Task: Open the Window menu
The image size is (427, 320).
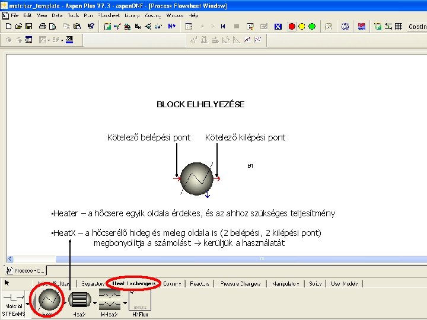Action: coord(175,15)
